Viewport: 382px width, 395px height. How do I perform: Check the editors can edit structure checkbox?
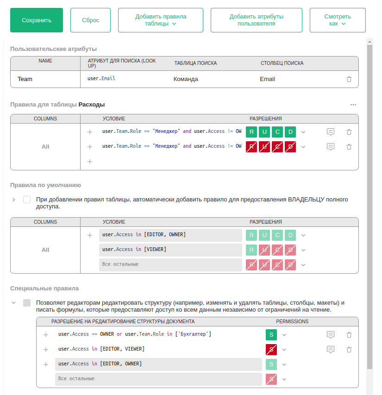click(27, 303)
